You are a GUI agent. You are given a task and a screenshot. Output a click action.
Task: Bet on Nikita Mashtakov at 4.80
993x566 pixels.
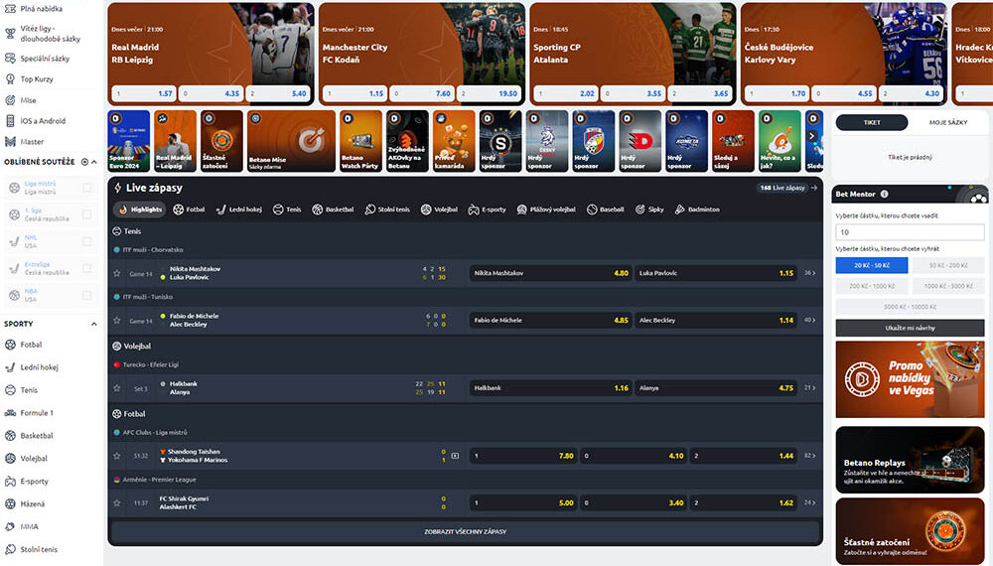tap(550, 273)
